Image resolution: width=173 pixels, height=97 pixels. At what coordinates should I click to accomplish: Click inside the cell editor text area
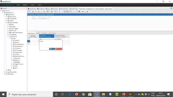tap(51, 44)
